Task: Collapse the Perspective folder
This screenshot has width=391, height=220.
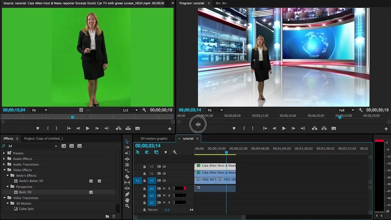Action: (8, 187)
